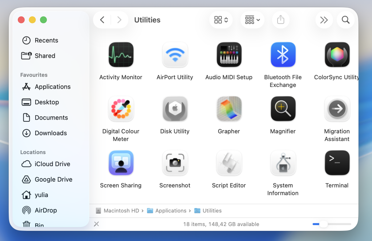This screenshot has width=372, height=241.
Task: Click the tools icon in the status bar
Action: tap(96, 224)
